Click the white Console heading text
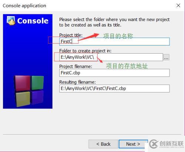185x152 pixels. click(x=33, y=21)
